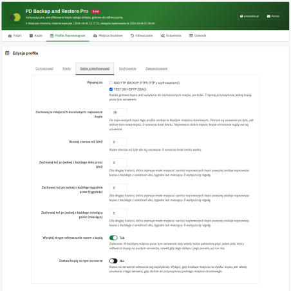Switch to the Szyfrowanie sub-tab
The image size is (291, 291).
click(x=127, y=68)
